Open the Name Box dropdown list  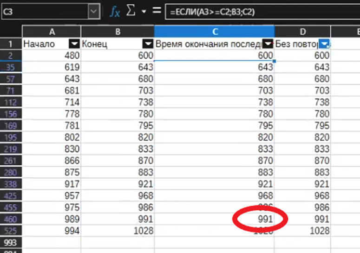(94, 11)
